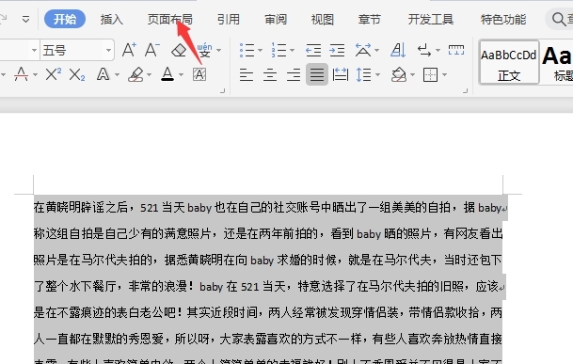Expand the font name dropdown arrow
The height and width of the screenshot is (364, 573).
tap(34, 50)
